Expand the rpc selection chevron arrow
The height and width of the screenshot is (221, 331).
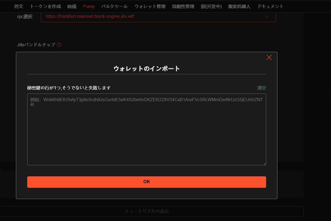tap(266, 16)
